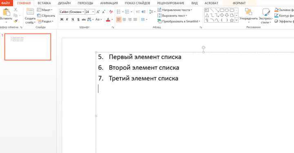Click the Format Painter brush icon

tap(16, 21)
